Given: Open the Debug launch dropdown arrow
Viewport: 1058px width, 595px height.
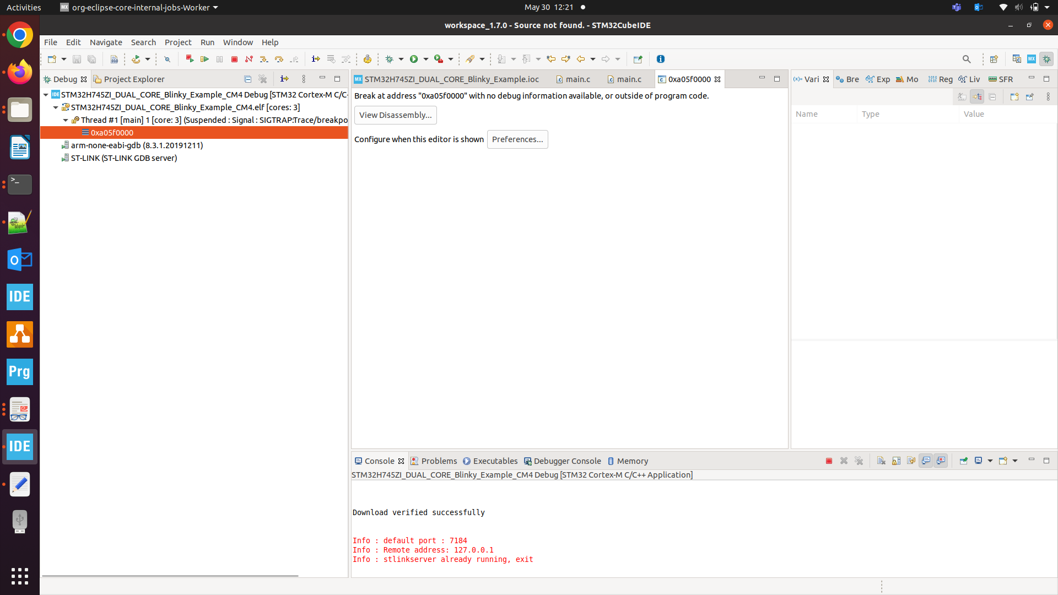Looking at the screenshot, I should [401, 59].
